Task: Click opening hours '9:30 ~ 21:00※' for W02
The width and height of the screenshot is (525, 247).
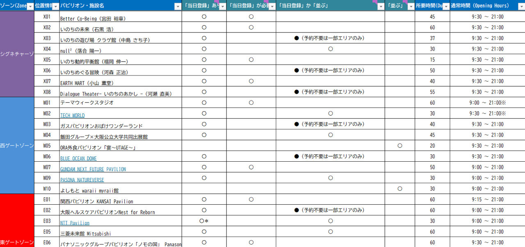Action: click(487, 113)
